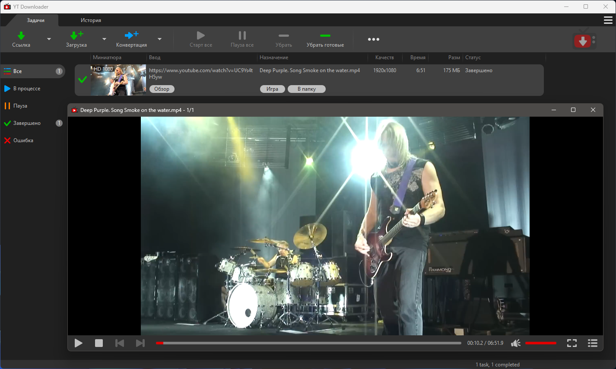Click the video frame in player

click(335, 226)
